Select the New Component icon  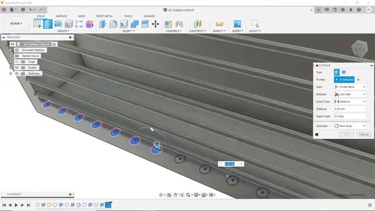tap(168, 24)
